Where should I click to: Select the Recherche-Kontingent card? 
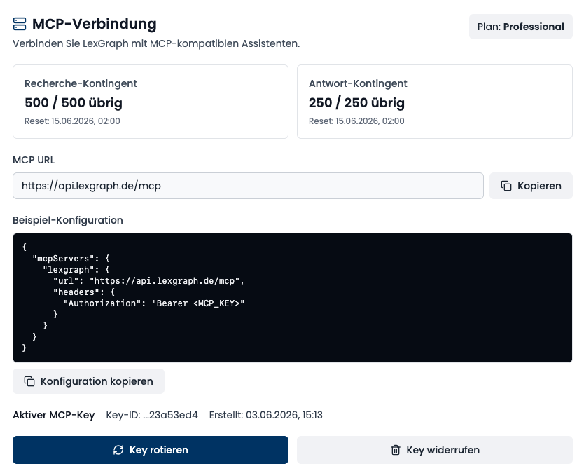pyautogui.click(x=151, y=102)
